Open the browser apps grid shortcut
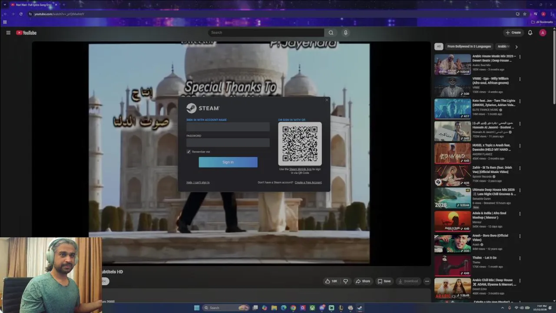This screenshot has width=556, height=313. pos(5,22)
